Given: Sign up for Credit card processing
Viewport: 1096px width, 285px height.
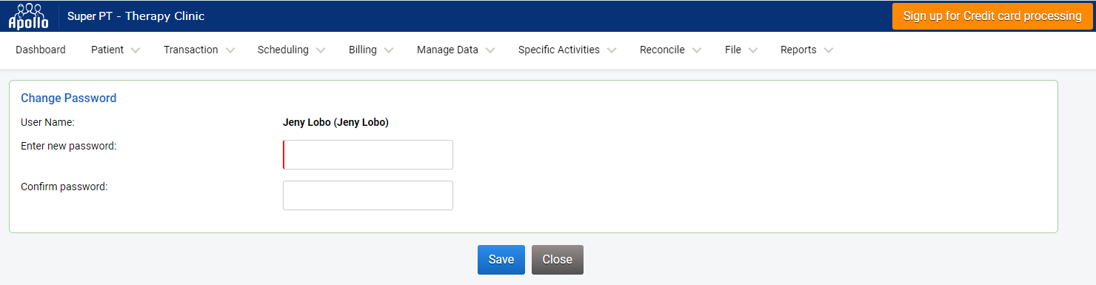Looking at the screenshot, I should click(992, 16).
